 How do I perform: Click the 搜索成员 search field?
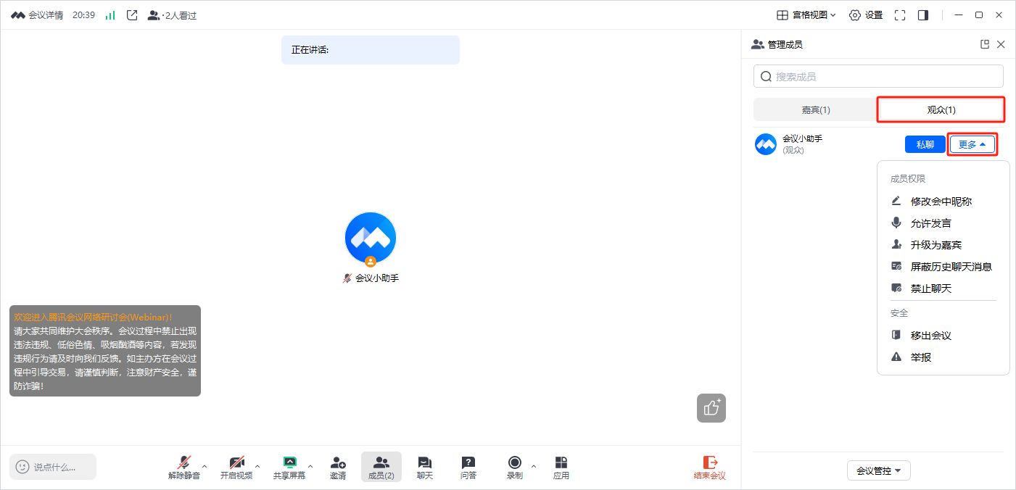878,76
